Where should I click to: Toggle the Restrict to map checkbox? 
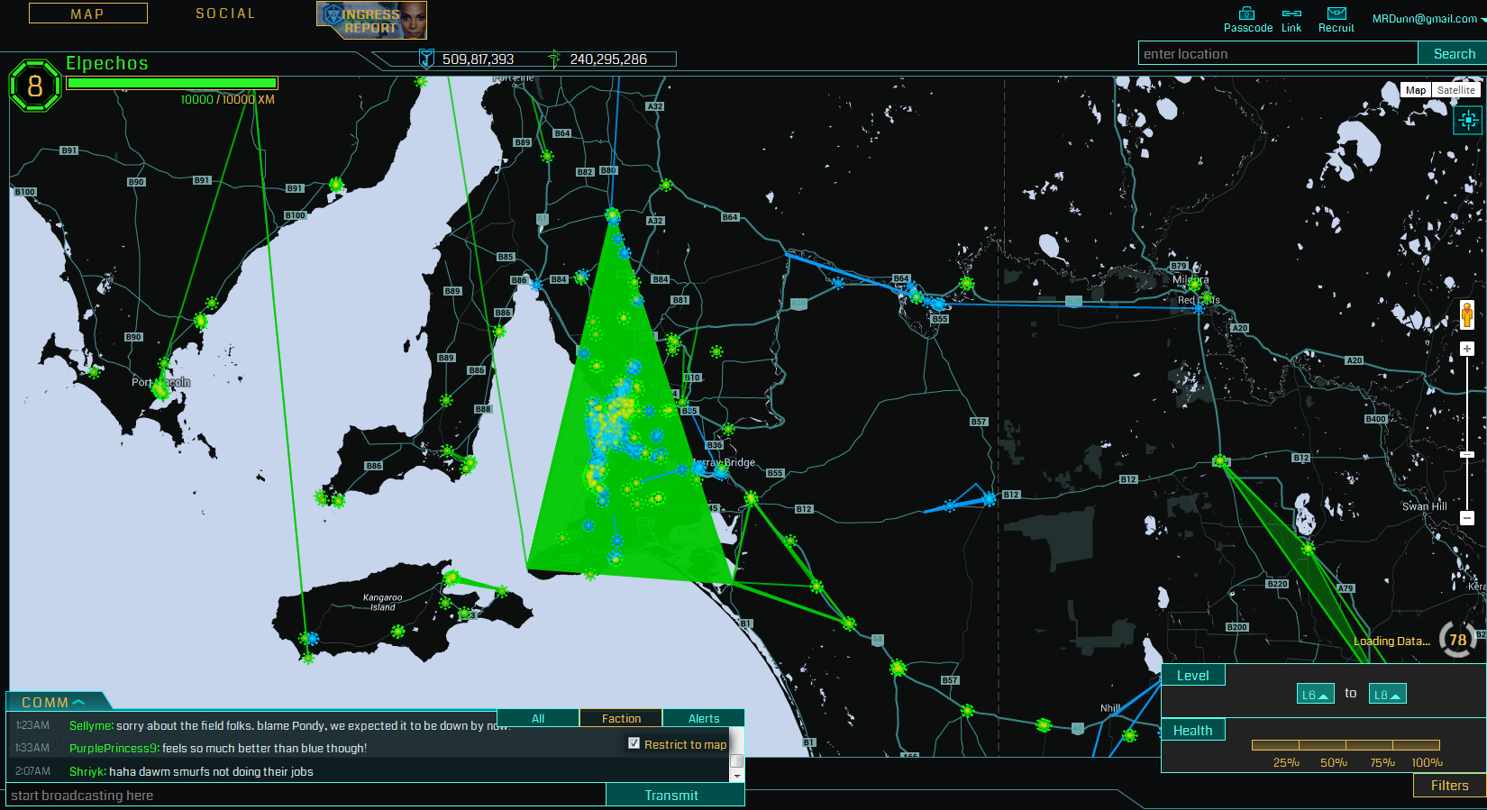[x=634, y=743]
